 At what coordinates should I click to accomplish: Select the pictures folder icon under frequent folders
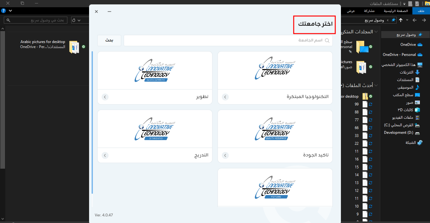pyautogui.click(x=362, y=67)
